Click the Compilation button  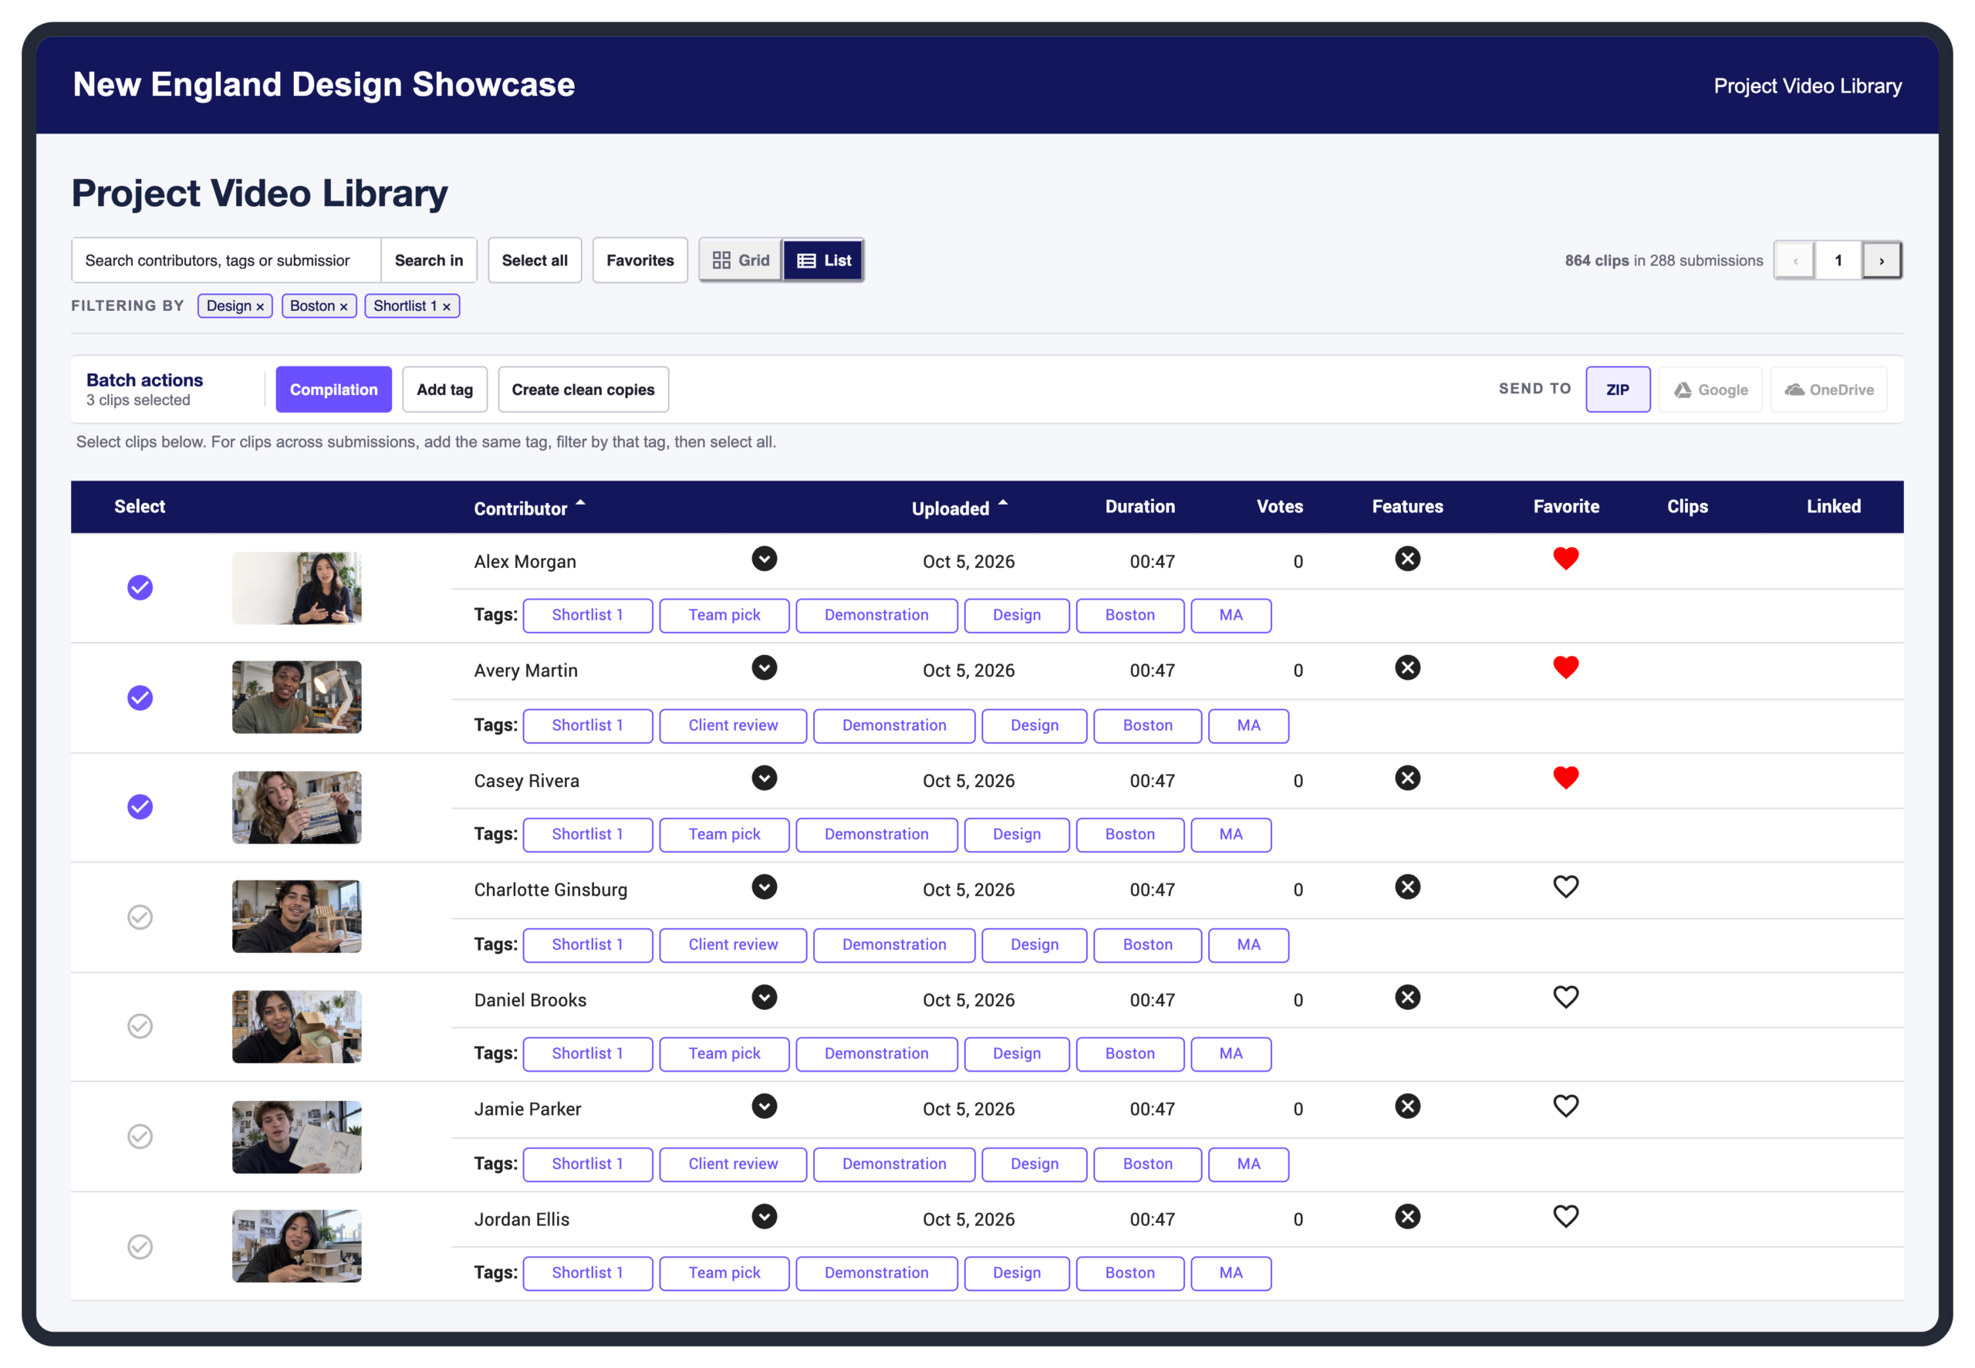(333, 390)
